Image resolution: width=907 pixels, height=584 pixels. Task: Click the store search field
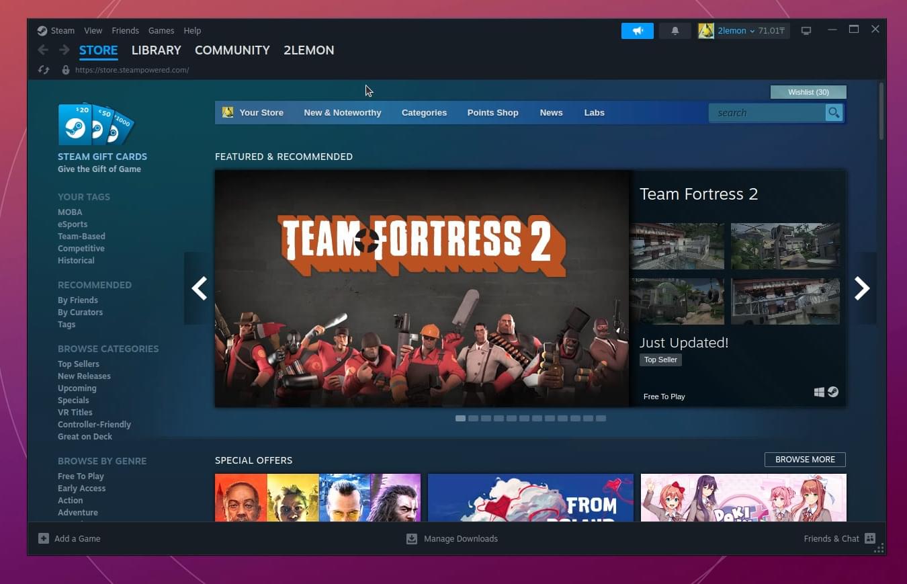click(767, 113)
